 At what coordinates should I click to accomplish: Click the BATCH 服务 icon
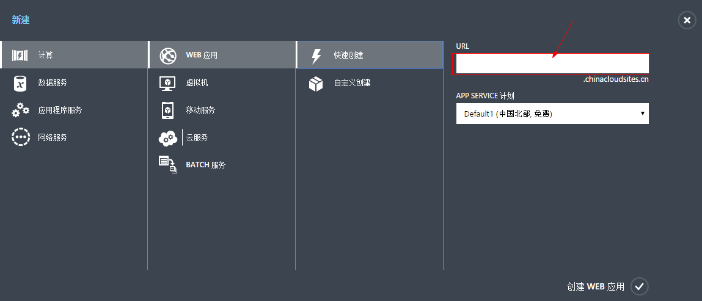pos(167,165)
